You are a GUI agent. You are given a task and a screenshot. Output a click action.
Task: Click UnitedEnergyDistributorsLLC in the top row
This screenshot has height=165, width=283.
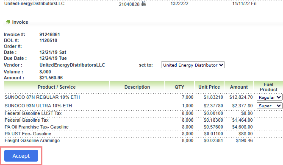(x=34, y=4)
